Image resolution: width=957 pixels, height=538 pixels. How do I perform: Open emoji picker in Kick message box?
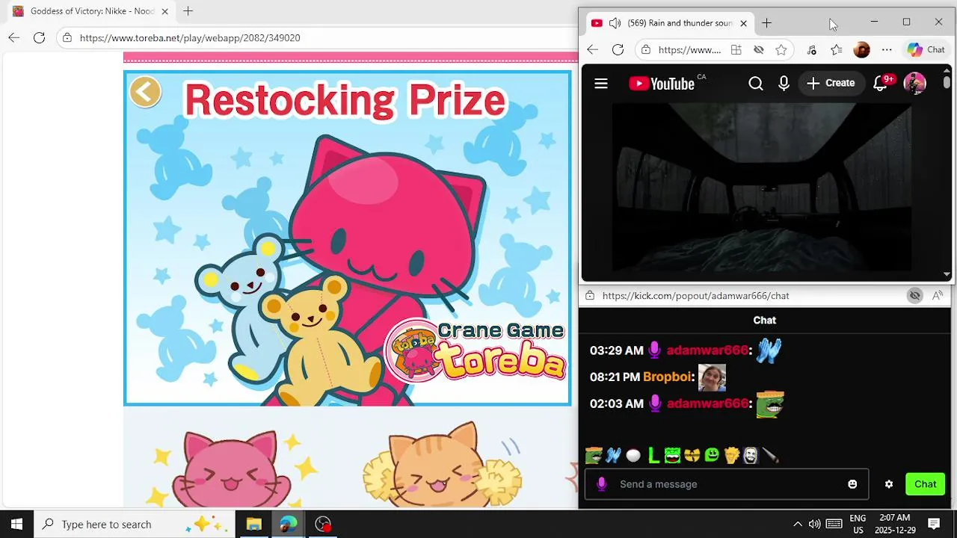[x=852, y=484]
